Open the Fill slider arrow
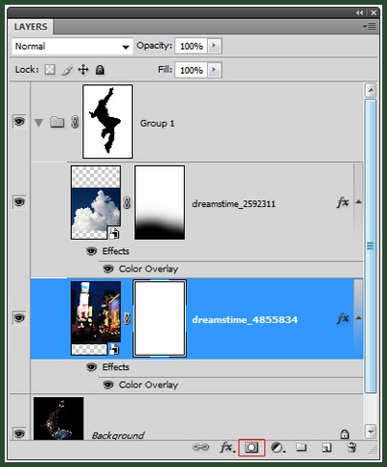The width and height of the screenshot is (387, 467). point(214,70)
